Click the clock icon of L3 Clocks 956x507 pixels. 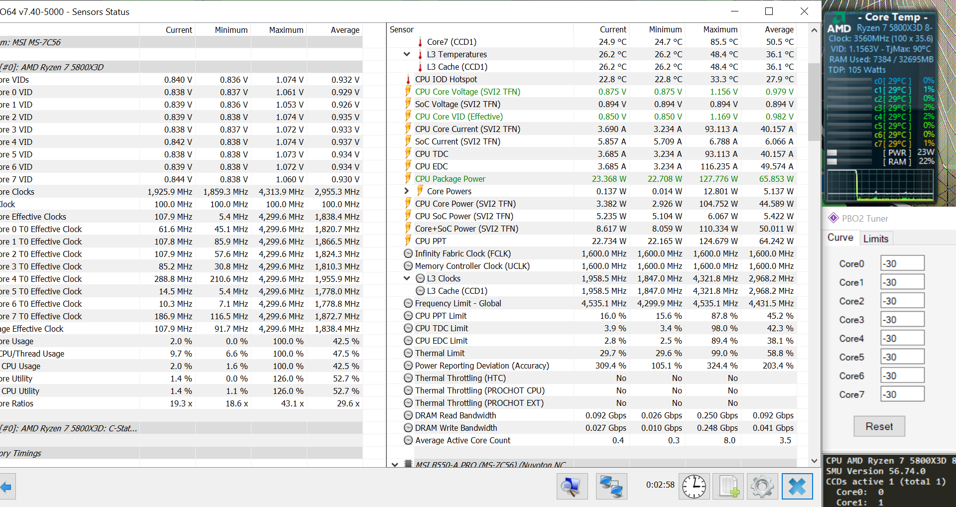pos(420,278)
